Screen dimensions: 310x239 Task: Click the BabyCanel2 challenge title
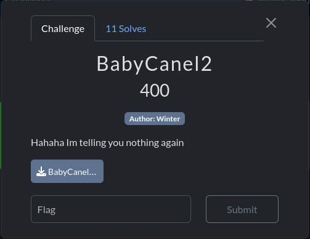pyautogui.click(x=154, y=64)
